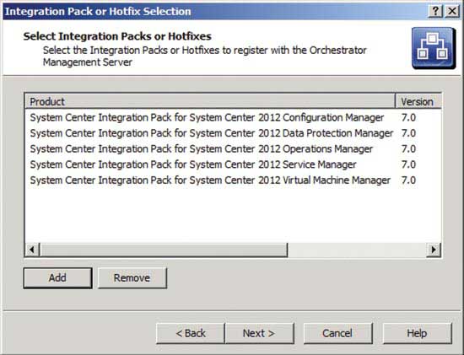Click the question mark help icon in title bar

point(435,11)
